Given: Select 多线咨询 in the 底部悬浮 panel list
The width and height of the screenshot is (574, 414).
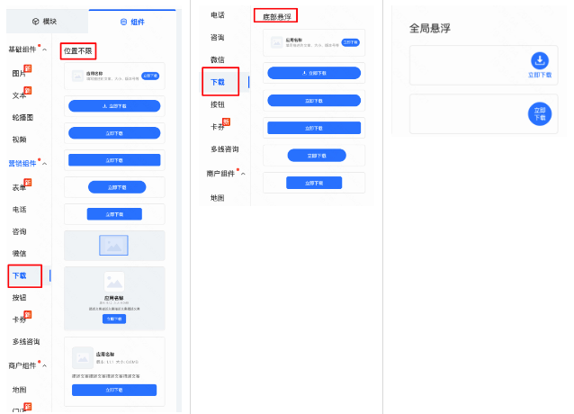Looking at the screenshot, I should coord(224,149).
